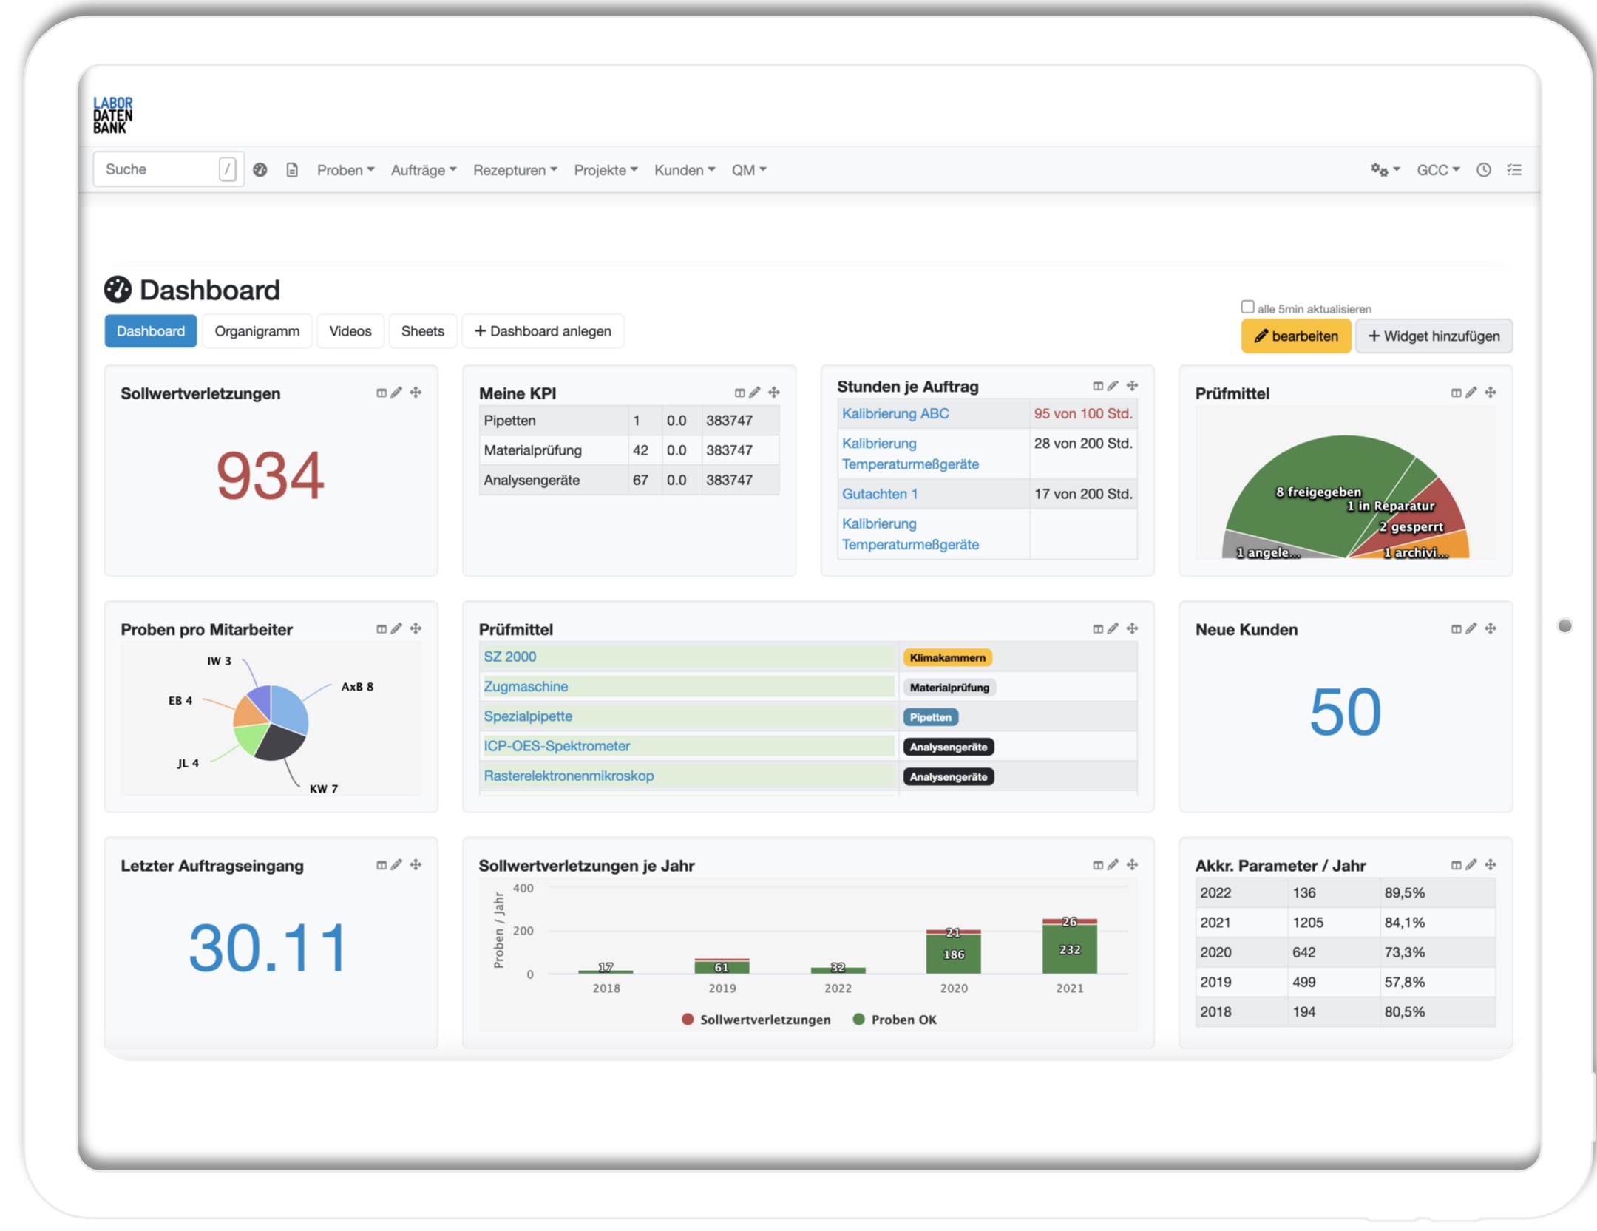Click the move icon on the Prüfmittel gauge widget
This screenshot has height=1231, width=1597.
coord(1491,393)
